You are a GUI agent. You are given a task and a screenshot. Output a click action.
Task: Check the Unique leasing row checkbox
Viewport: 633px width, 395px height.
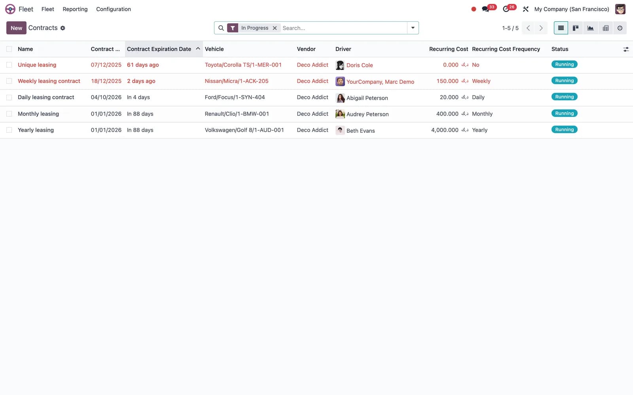pos(9,65)
